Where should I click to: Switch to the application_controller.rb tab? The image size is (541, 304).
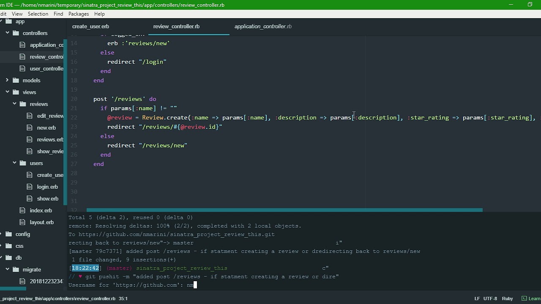263,26
